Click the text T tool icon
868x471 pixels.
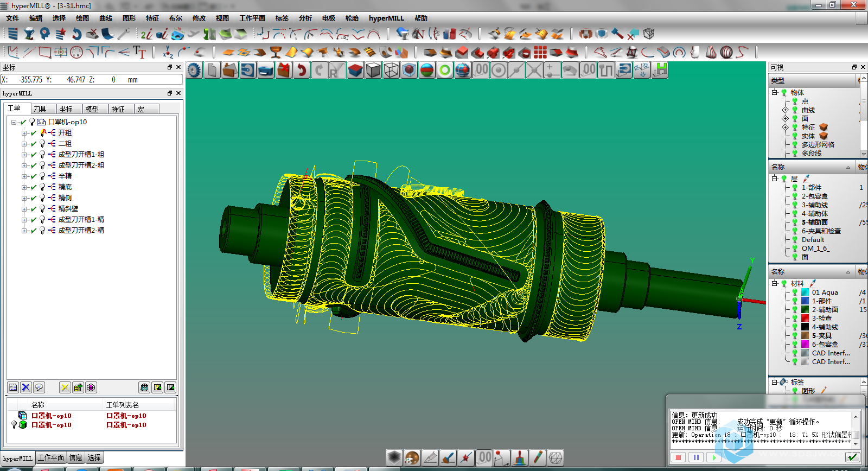pos(139,52)
